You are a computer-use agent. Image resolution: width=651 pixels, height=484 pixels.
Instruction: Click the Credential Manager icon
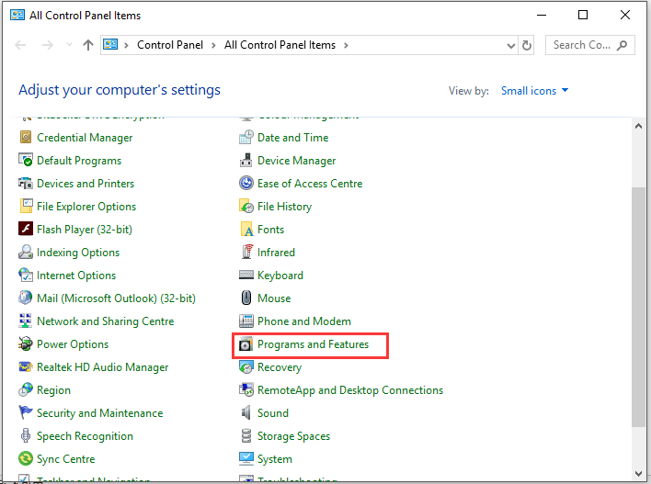(26, 138)
